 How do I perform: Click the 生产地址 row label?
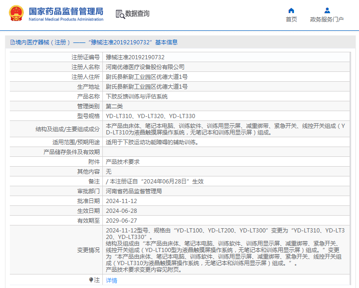tap(88, 87)
